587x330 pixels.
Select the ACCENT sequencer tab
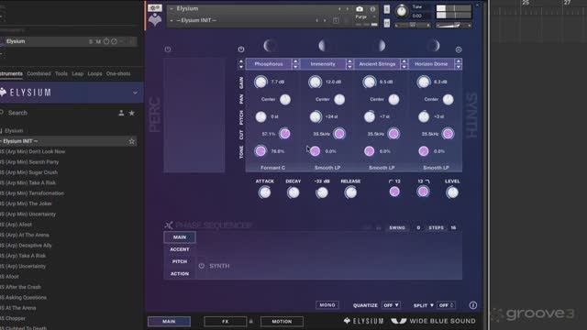coord(180,249)
